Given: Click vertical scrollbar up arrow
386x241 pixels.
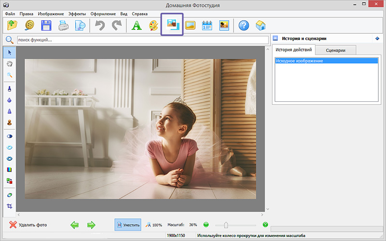Looking at the screenshot, I should tap(268, 50).
